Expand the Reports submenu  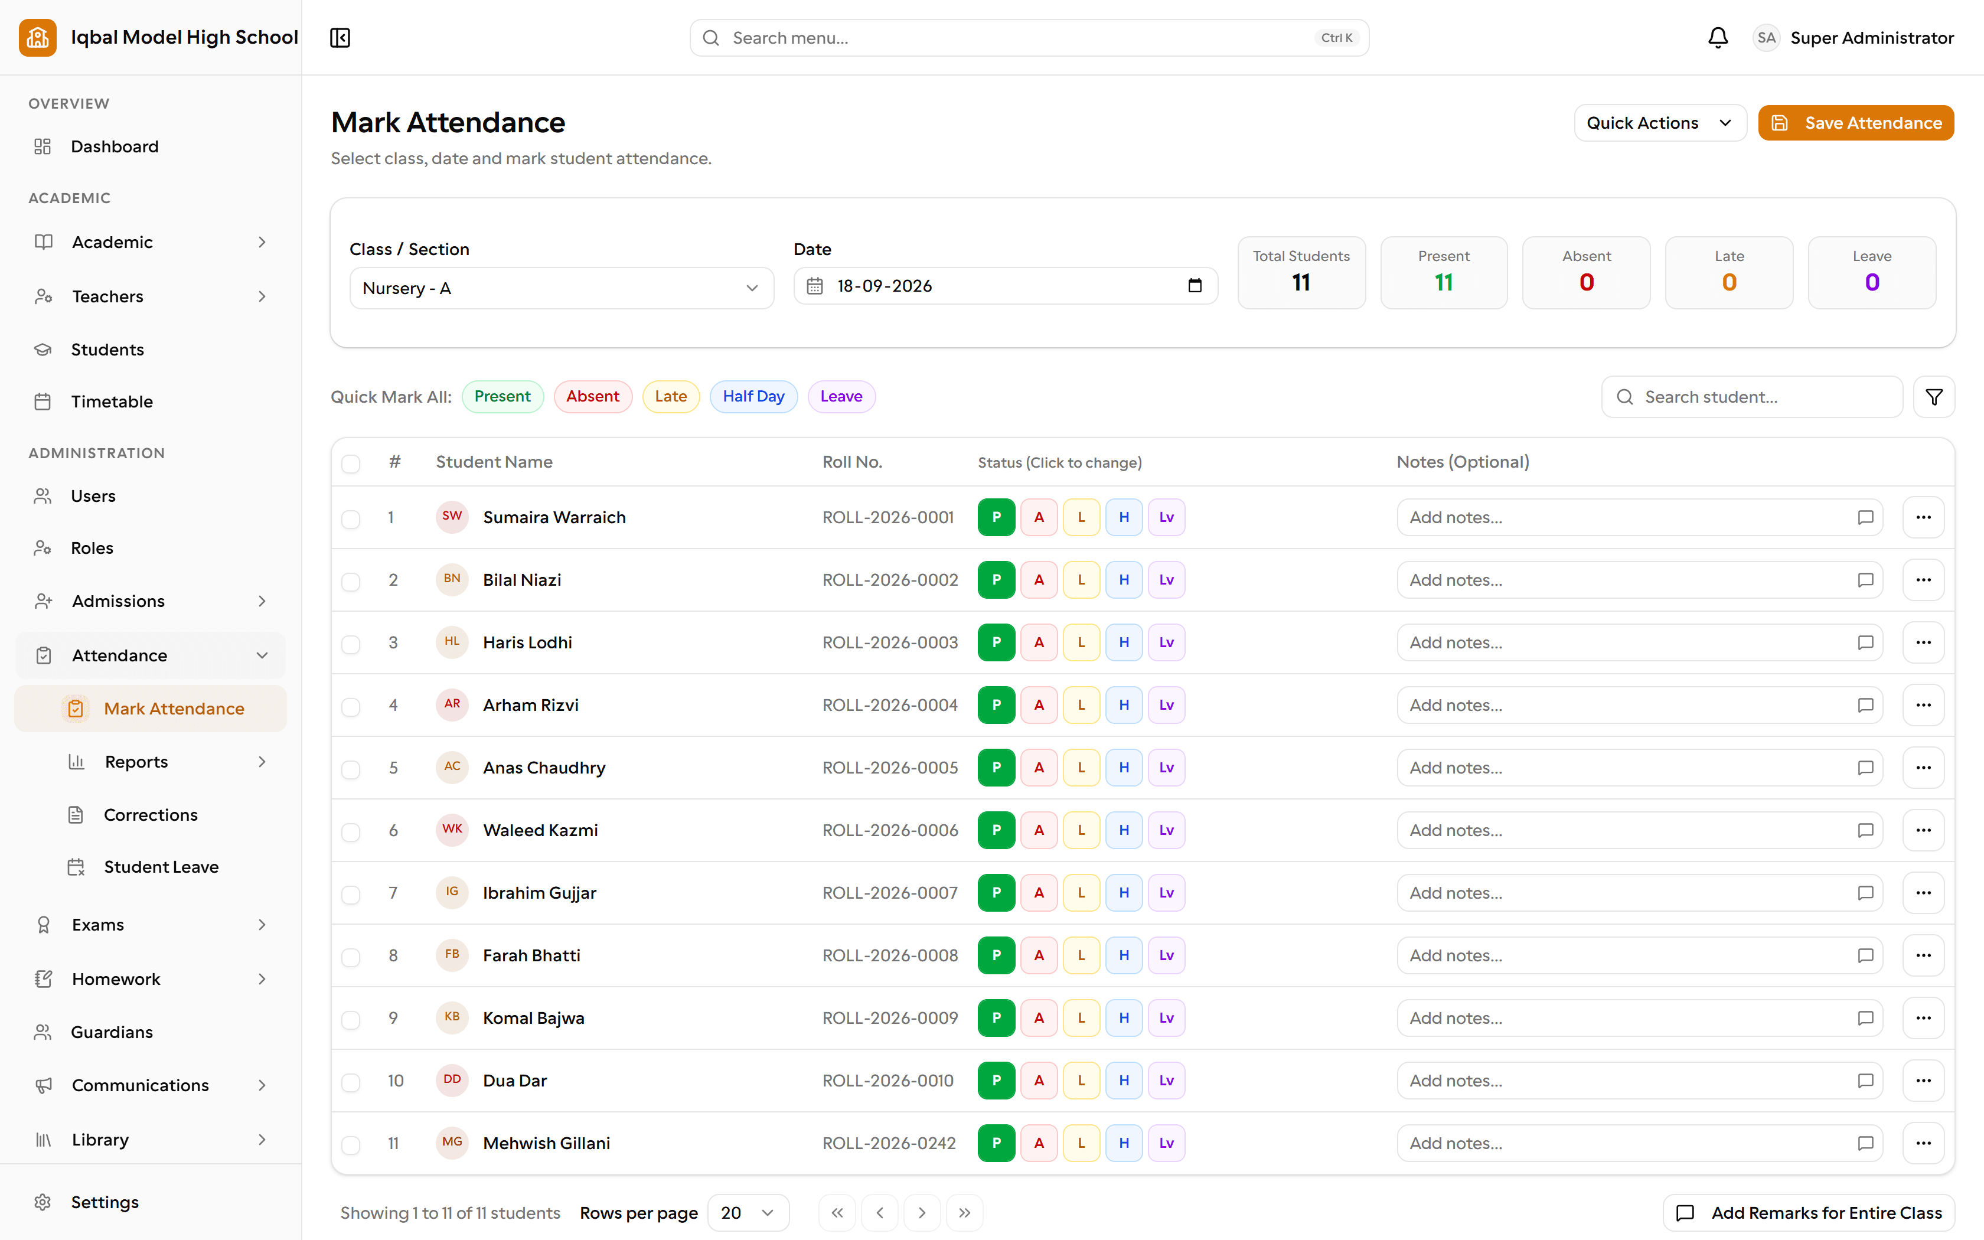167,762
